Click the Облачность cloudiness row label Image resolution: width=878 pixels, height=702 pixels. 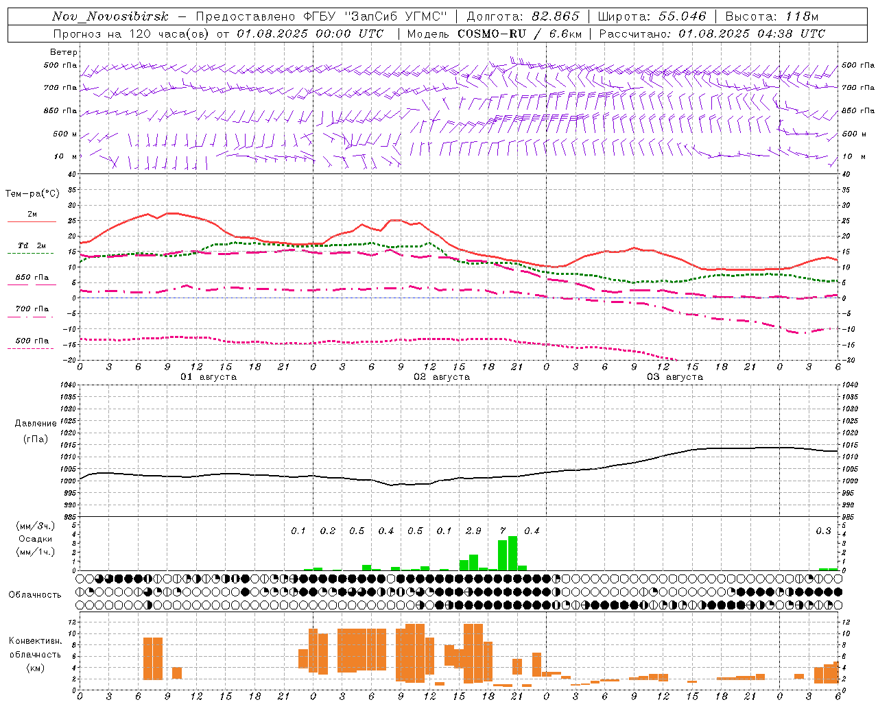click(x=35, y=594)
